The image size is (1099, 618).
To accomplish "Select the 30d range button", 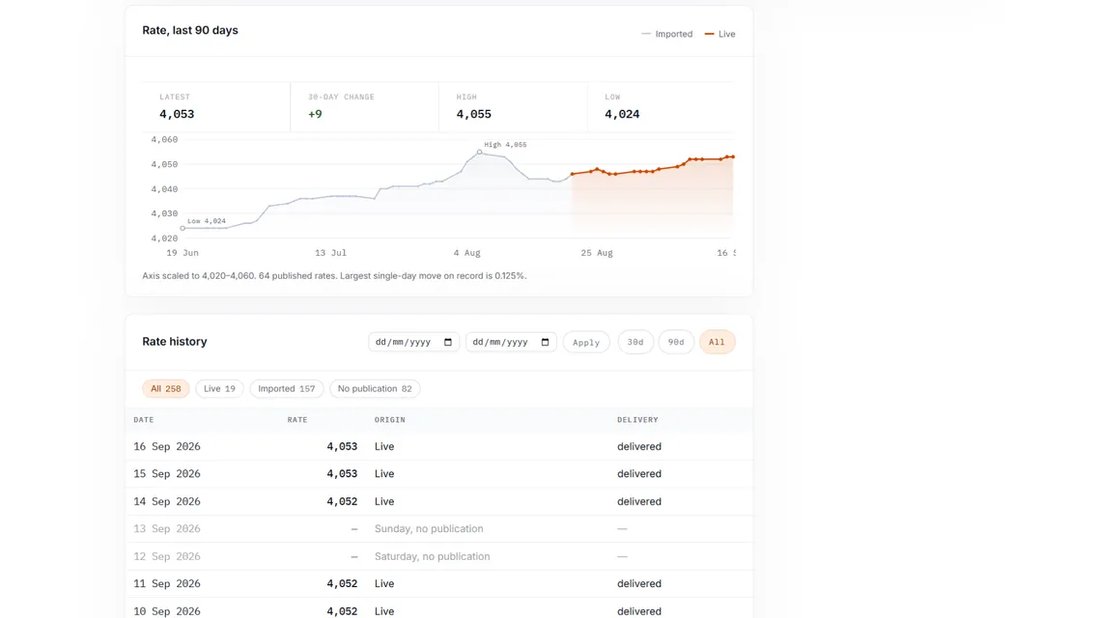I will coord(635,342).
